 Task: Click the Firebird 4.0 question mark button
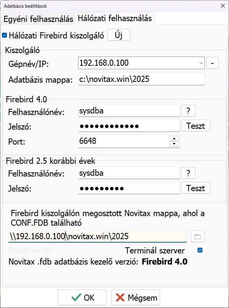click(x=188, y=111)
